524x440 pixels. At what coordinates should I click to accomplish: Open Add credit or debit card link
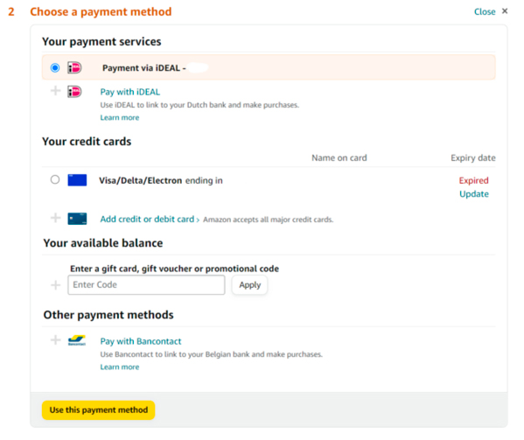tap(147, 220)
